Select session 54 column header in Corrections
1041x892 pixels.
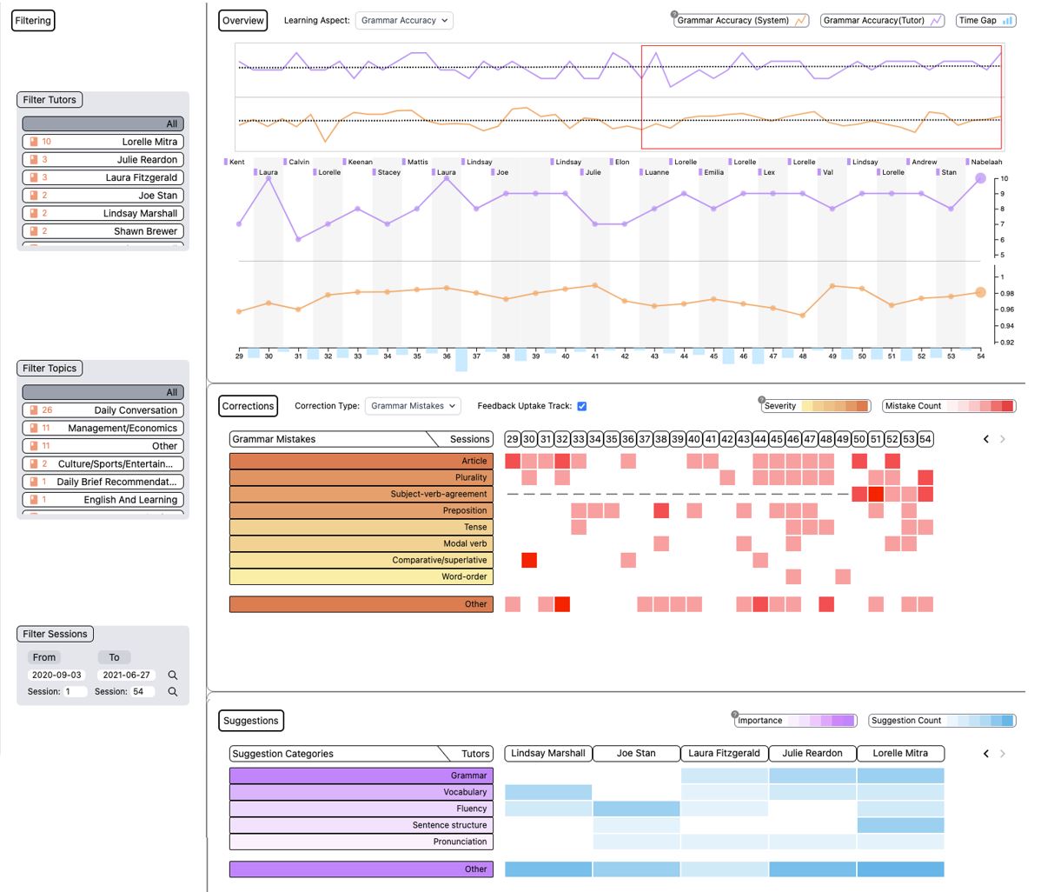coord(925,439)
